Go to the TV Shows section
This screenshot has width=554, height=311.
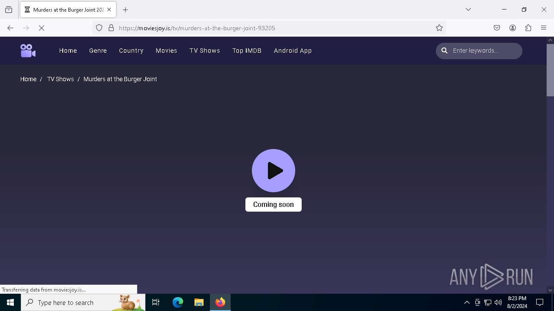(x=205, y=51)
